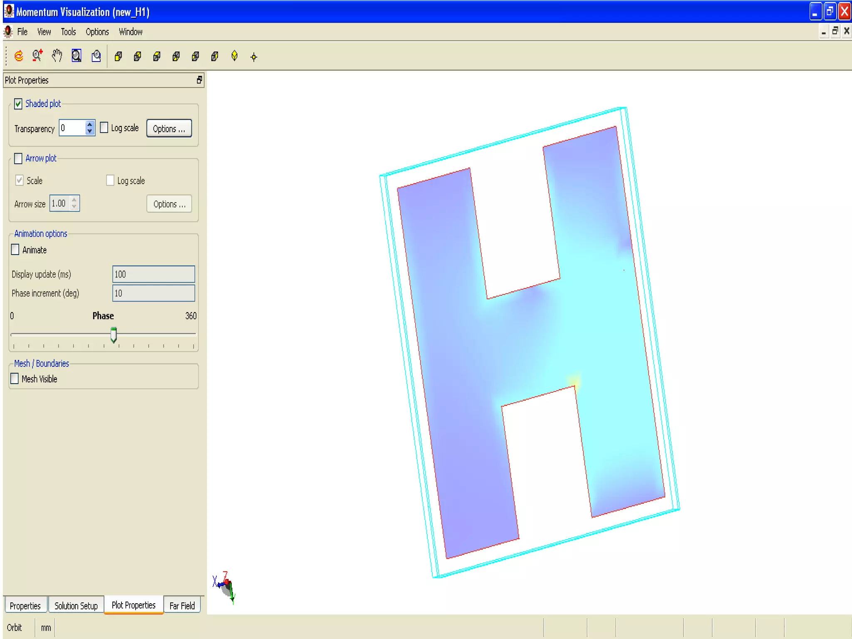This screenshot has height=639, width=852.
Task: Open Shaded plot Options button
Action: coord(169,129)
